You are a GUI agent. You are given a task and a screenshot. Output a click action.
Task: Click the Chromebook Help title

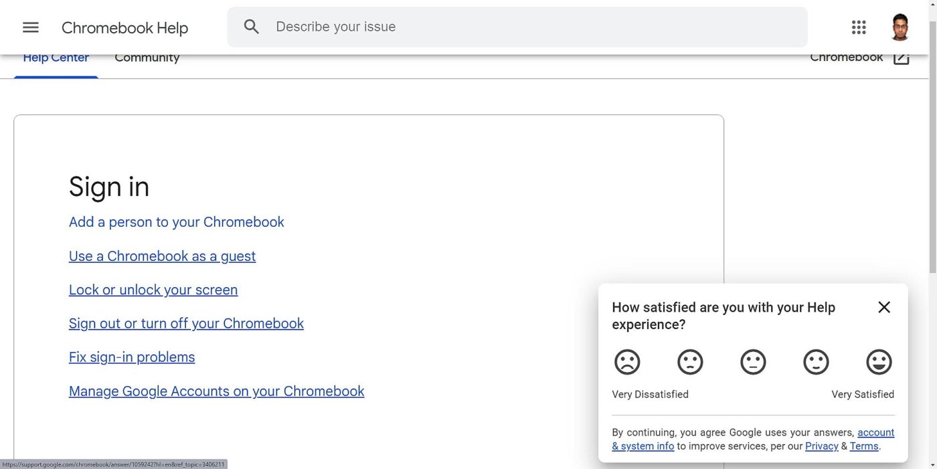tap(124, 28)
